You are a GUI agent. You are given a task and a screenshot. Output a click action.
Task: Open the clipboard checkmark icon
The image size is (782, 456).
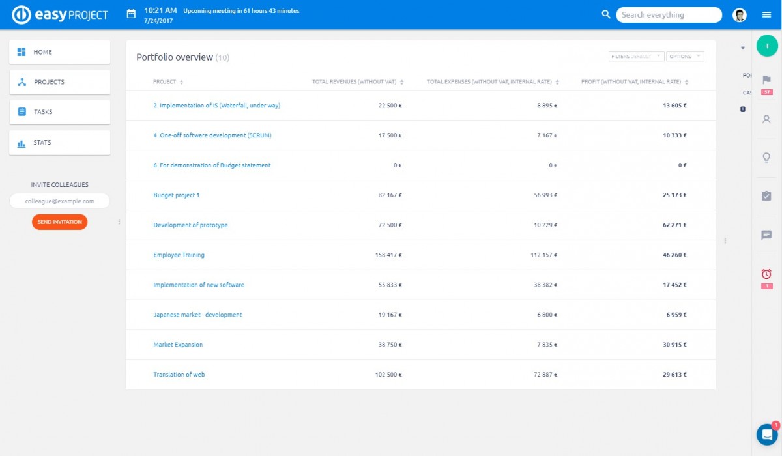766,195
